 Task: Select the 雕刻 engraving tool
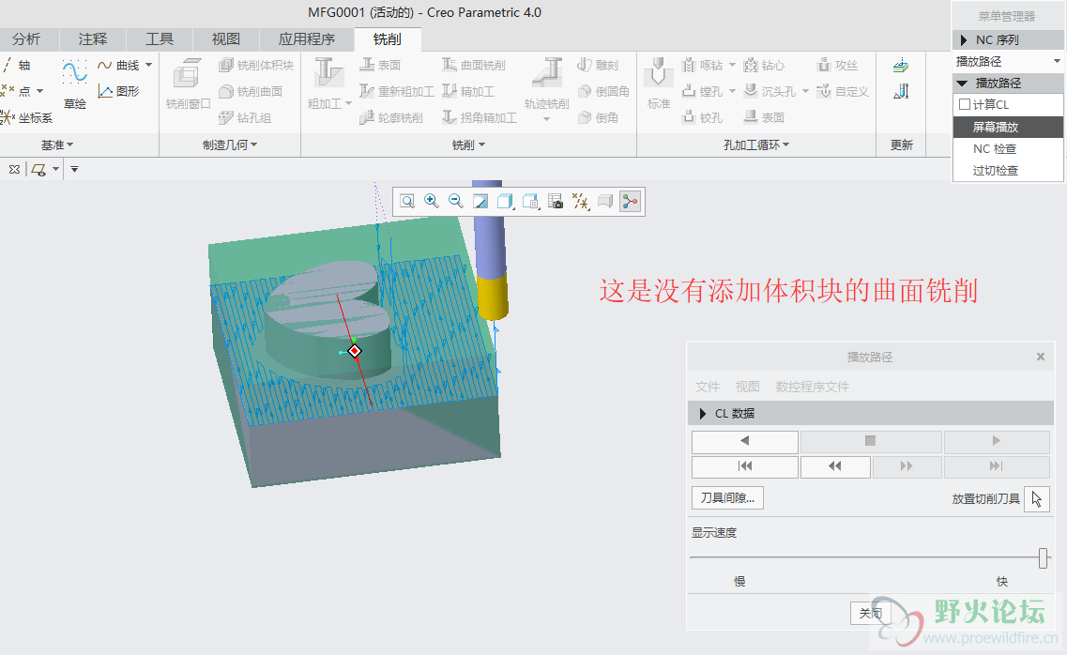click(x=598, y=66)
